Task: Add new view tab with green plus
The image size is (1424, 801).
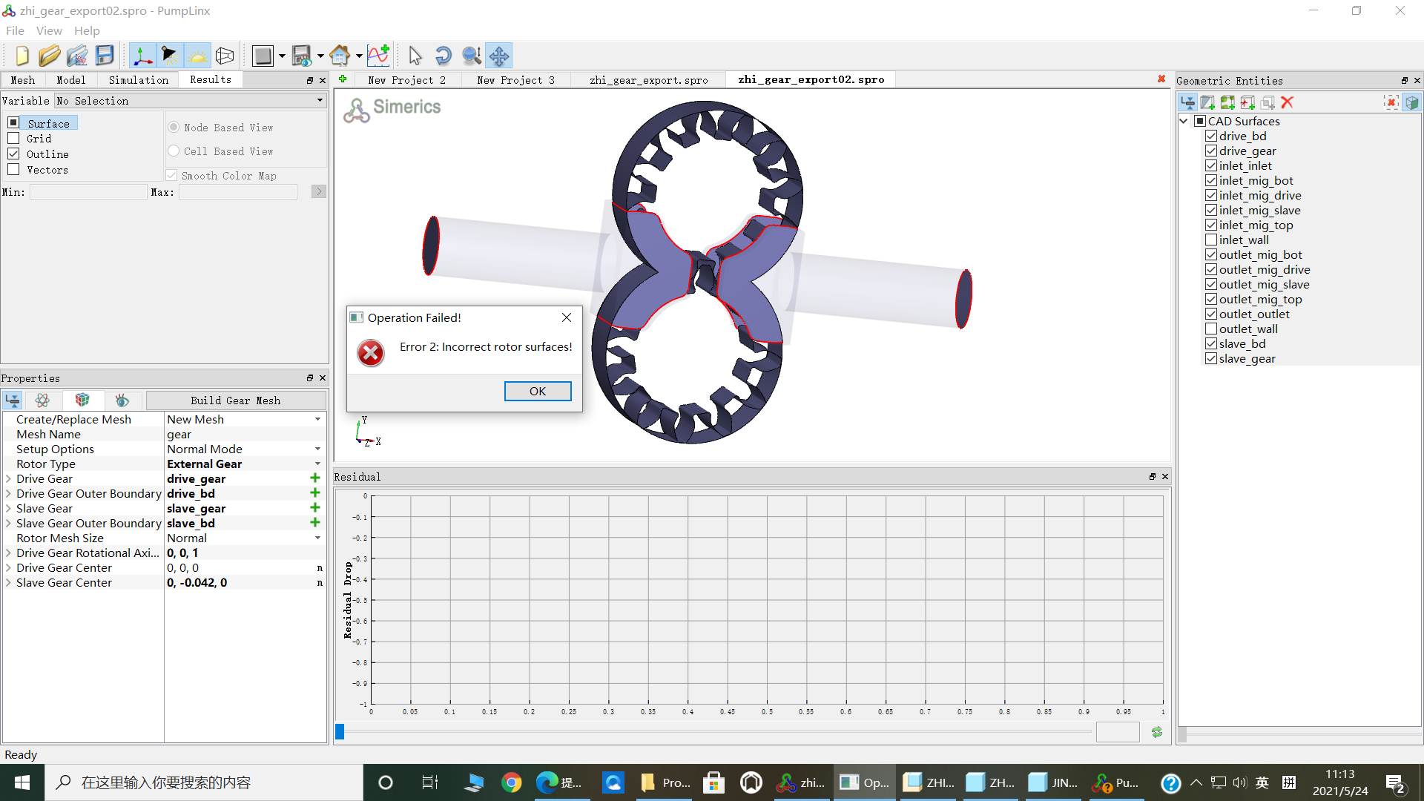Action: tap(343, 79)
